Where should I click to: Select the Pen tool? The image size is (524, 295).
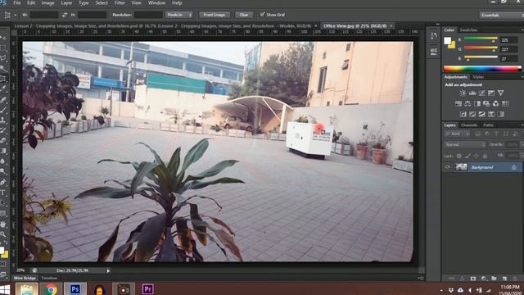(3, 182)
